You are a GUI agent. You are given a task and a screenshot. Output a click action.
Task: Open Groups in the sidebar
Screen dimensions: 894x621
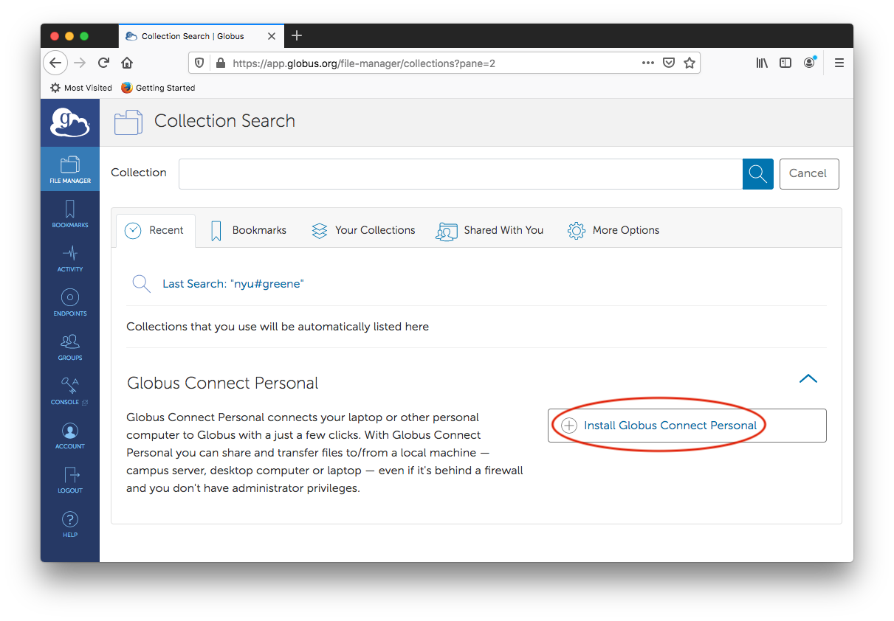[x=70, y=346]
